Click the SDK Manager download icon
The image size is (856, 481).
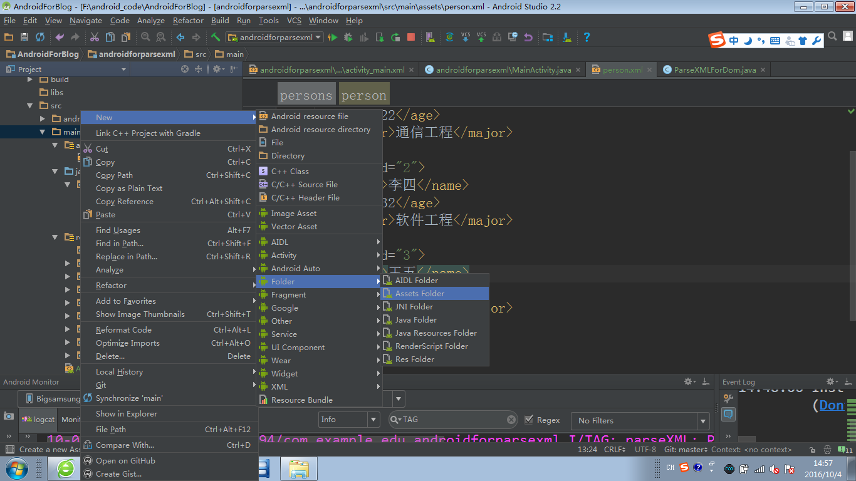(x=566, y=37)
